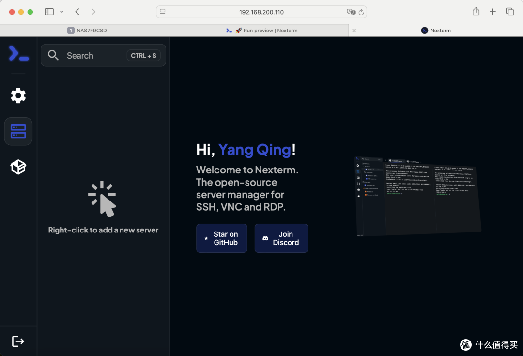Viewport: 523px width, 356px height.
Task: Click the Discord icon on the Join Discord button
Action: click(x=265, y=238)
